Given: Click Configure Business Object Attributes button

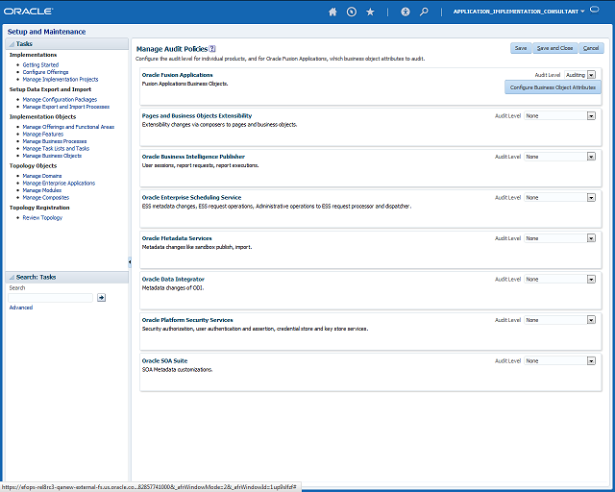Looking at the screenshot, I should [553, 87].
